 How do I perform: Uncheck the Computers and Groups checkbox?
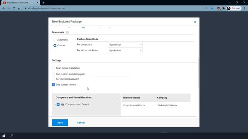click(58, 104)
